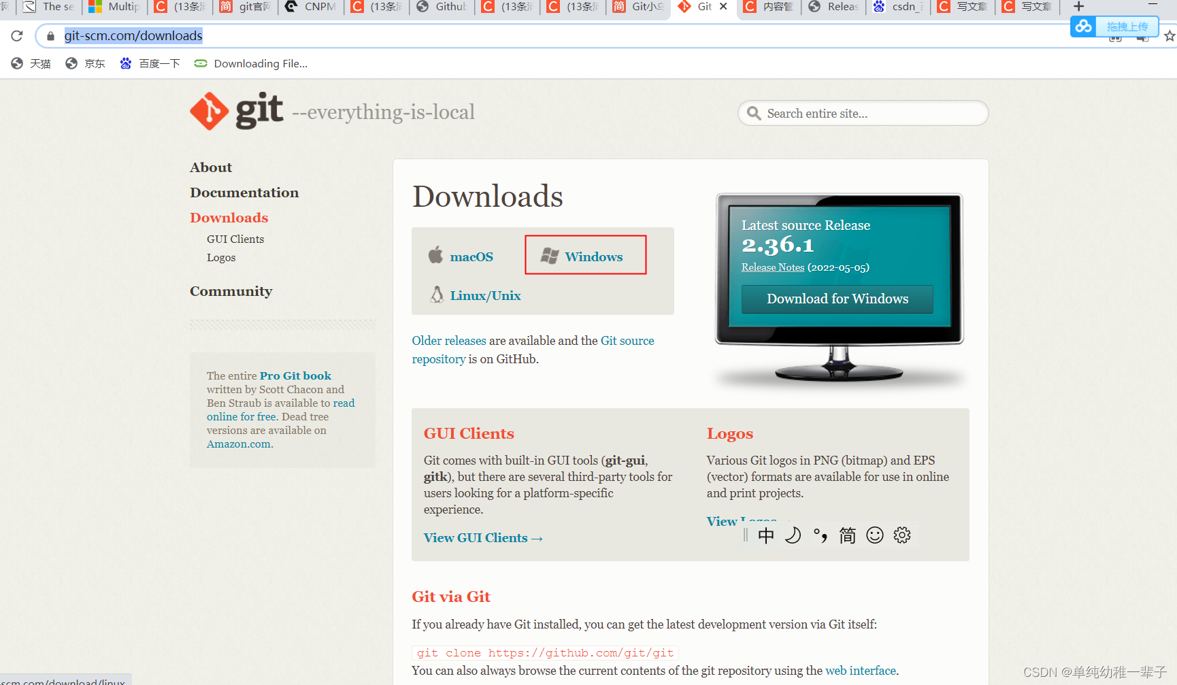Toggle Chinese input mode in IME bar

click(x=766, y=535)
